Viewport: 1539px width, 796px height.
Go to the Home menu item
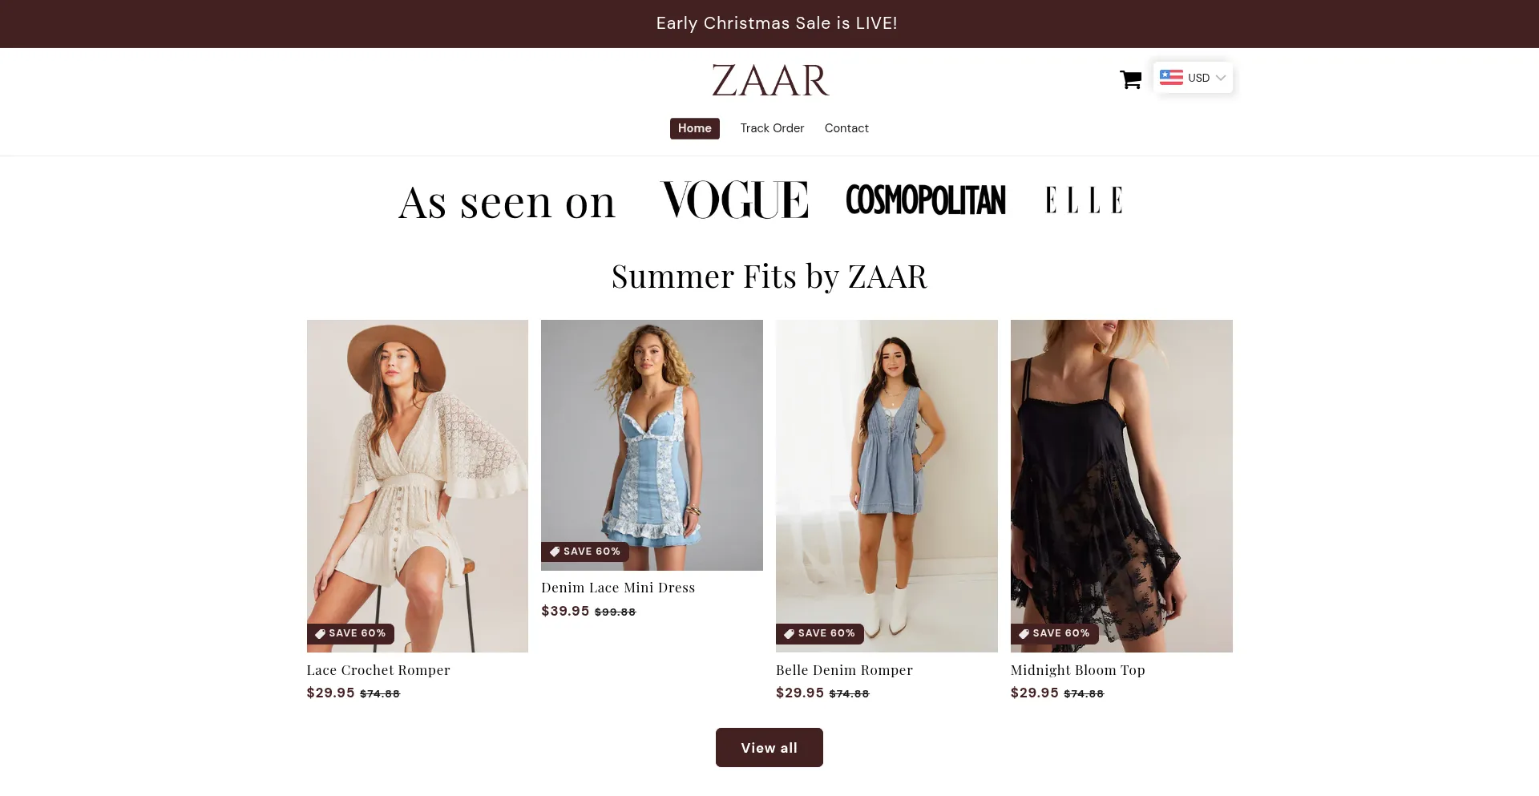coord(694,128)
